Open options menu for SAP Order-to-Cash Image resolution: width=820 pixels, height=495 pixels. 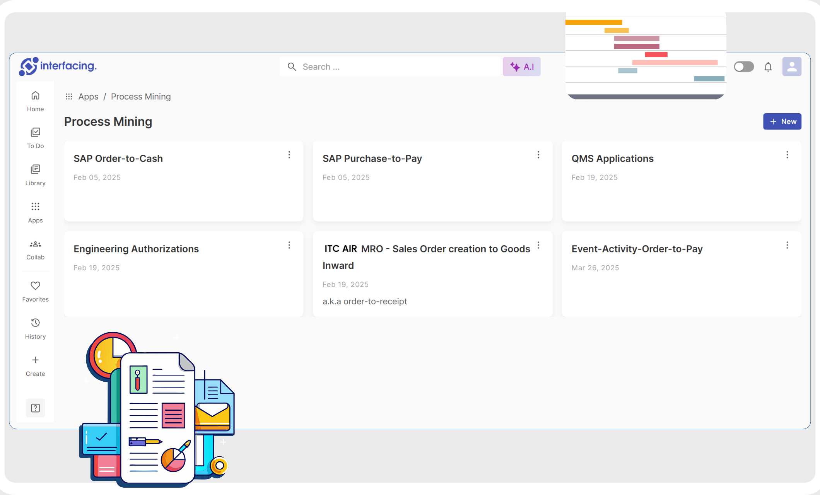289,155
